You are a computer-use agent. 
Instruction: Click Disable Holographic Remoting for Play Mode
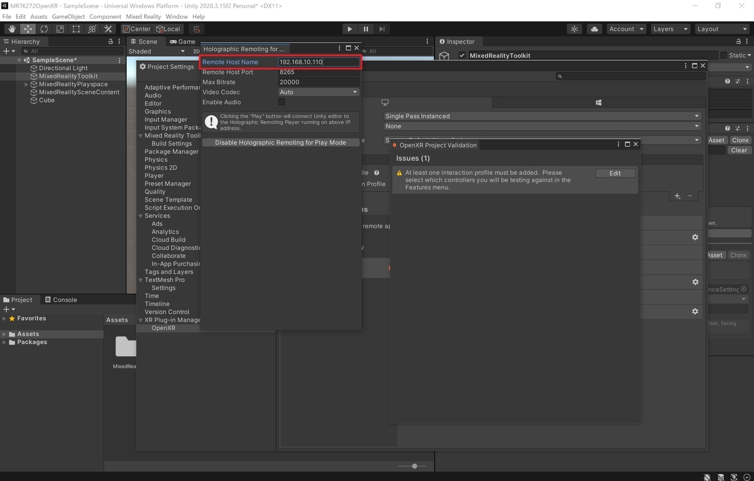(280, 143)
